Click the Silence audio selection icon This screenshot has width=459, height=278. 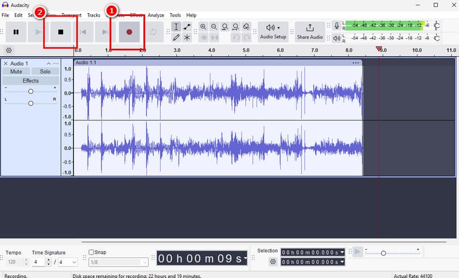[215, 38]
